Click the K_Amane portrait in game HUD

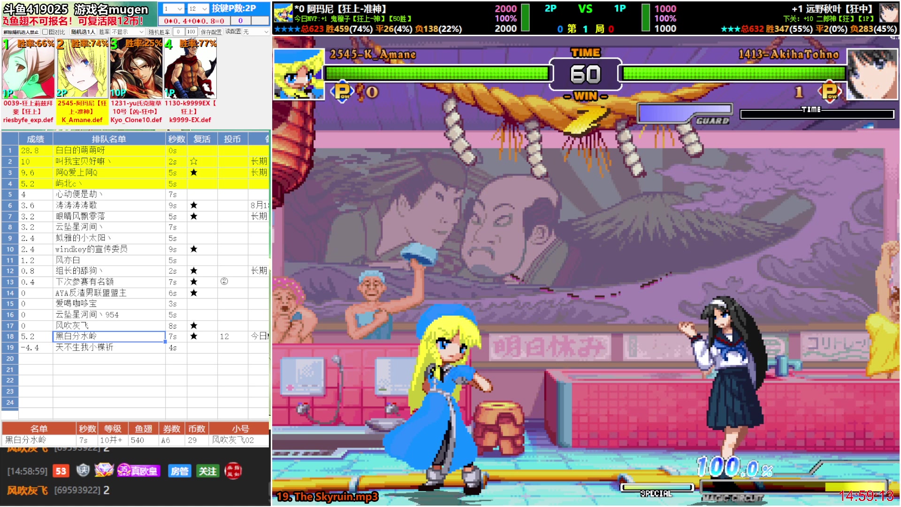point(299,74)
